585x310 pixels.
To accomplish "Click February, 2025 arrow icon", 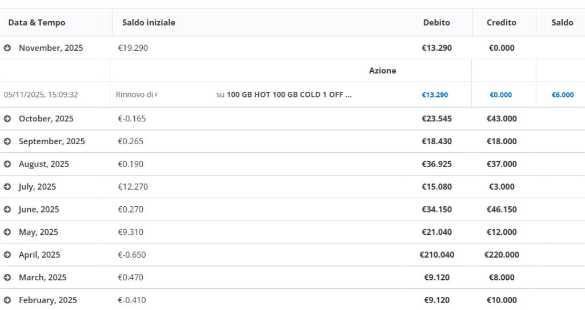I will [x=7, y=300].
